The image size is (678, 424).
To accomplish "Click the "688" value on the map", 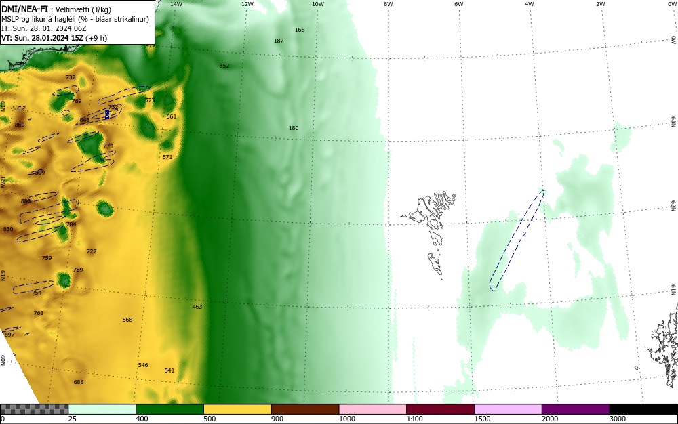I will 78,382.
